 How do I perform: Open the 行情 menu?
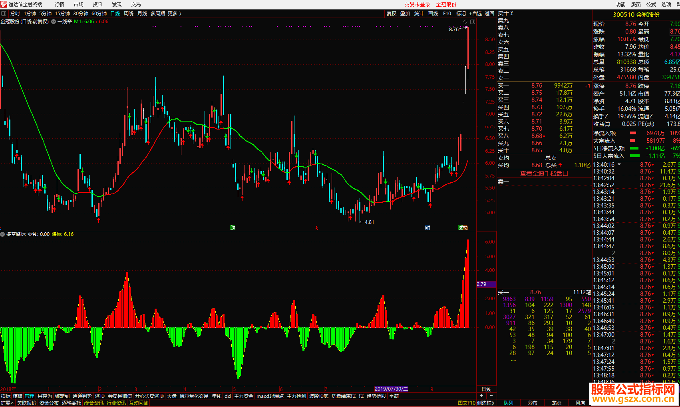coord(60,4)
